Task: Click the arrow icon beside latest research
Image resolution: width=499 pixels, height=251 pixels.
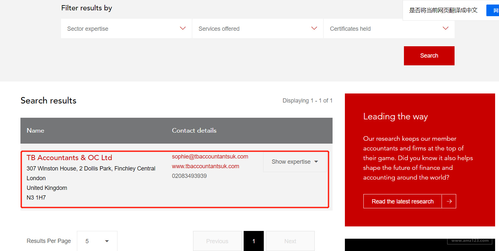Action: click(449, 201)
